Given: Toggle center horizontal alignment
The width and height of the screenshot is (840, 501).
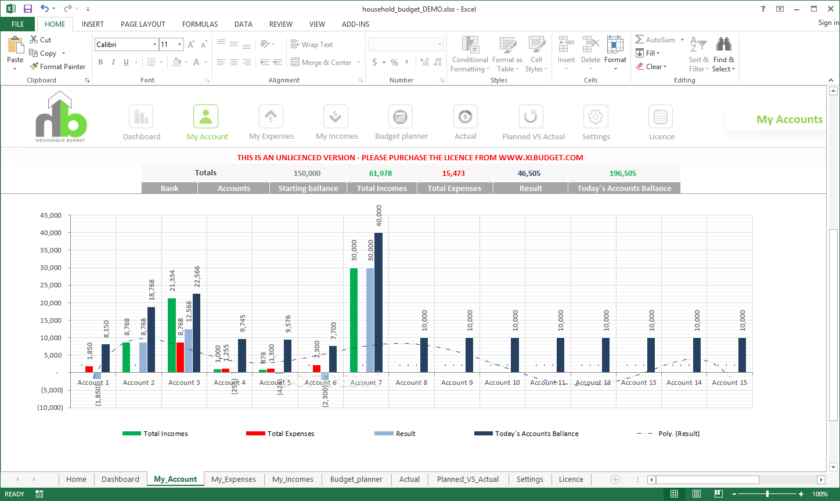Looking at the screenshot, I should pyautogui.click(x=233, y=62).
